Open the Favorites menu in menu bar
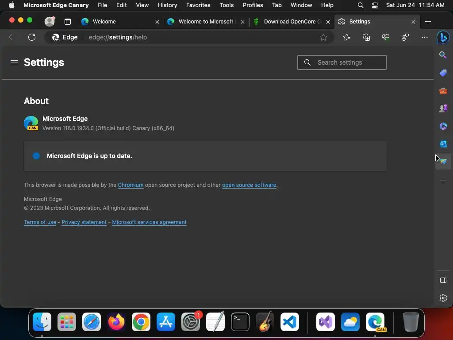Screen dimensions: 453x340 (x=198, y=5)
